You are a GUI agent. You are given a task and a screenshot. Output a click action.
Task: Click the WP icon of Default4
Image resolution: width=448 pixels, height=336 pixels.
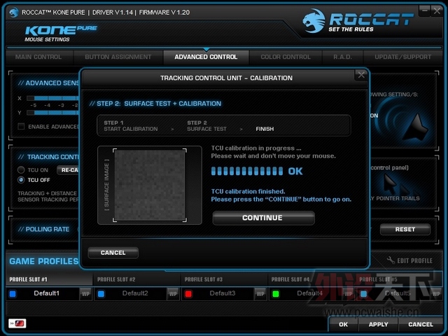[348, 294]
